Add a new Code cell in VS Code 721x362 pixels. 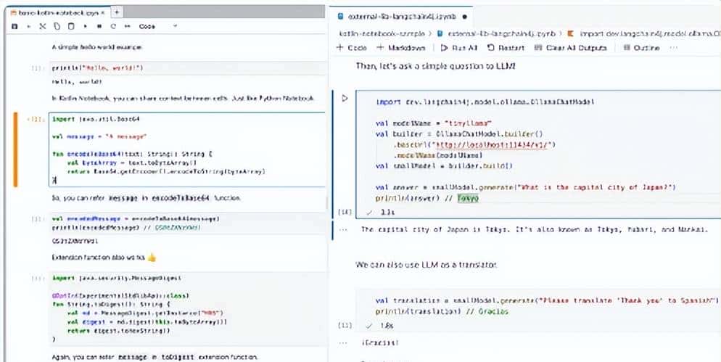coord(353,48)
